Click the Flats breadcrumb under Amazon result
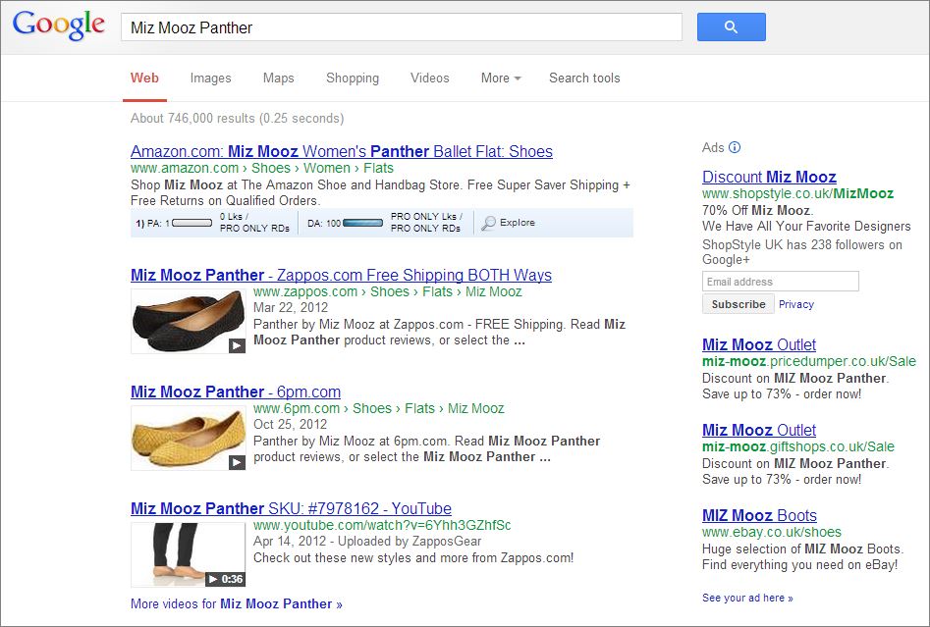This screenshot has width=930, height=627. click(x=378, y=169)
